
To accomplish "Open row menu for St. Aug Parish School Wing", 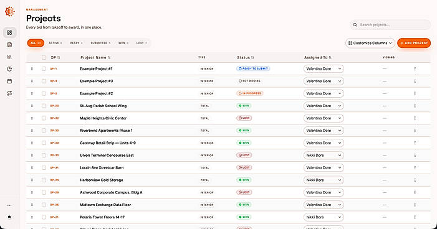I will (415, 106).
